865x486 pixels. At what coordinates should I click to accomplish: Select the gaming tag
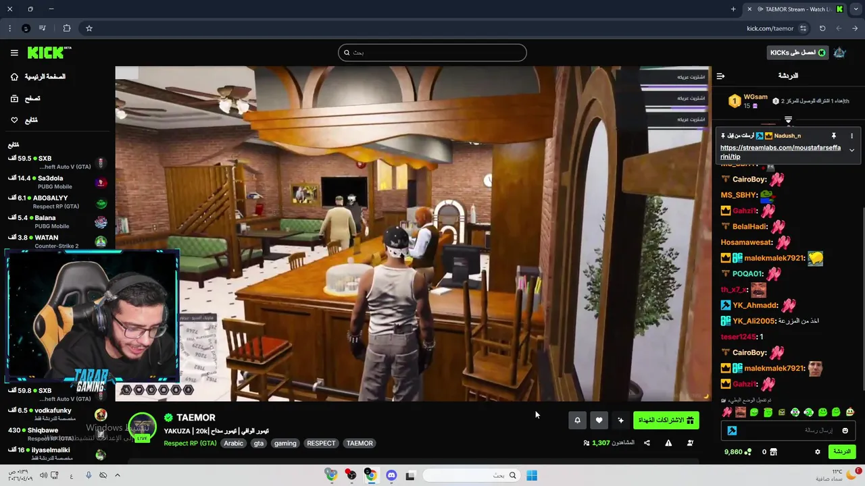[285, 443]
